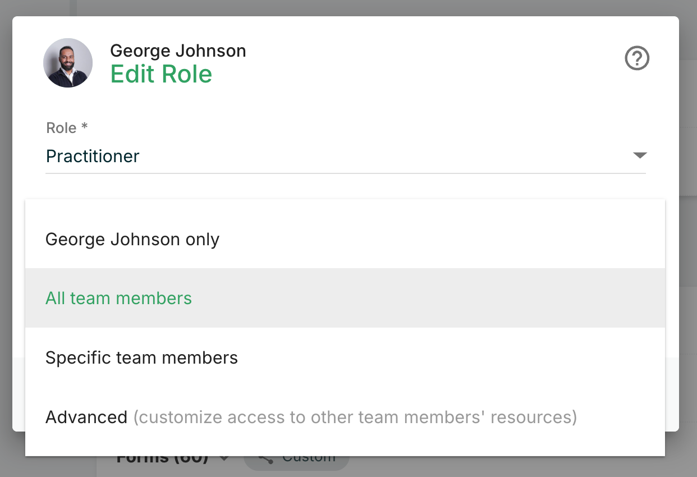Click the green Edit Role title
The width and height of the screenshot is (697, 477).
[x=161, y=75]
